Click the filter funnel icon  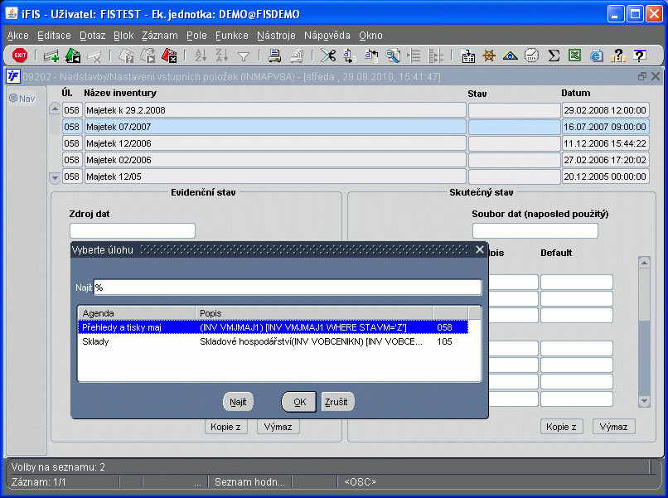pyautogui.click(x=244, y=56)
